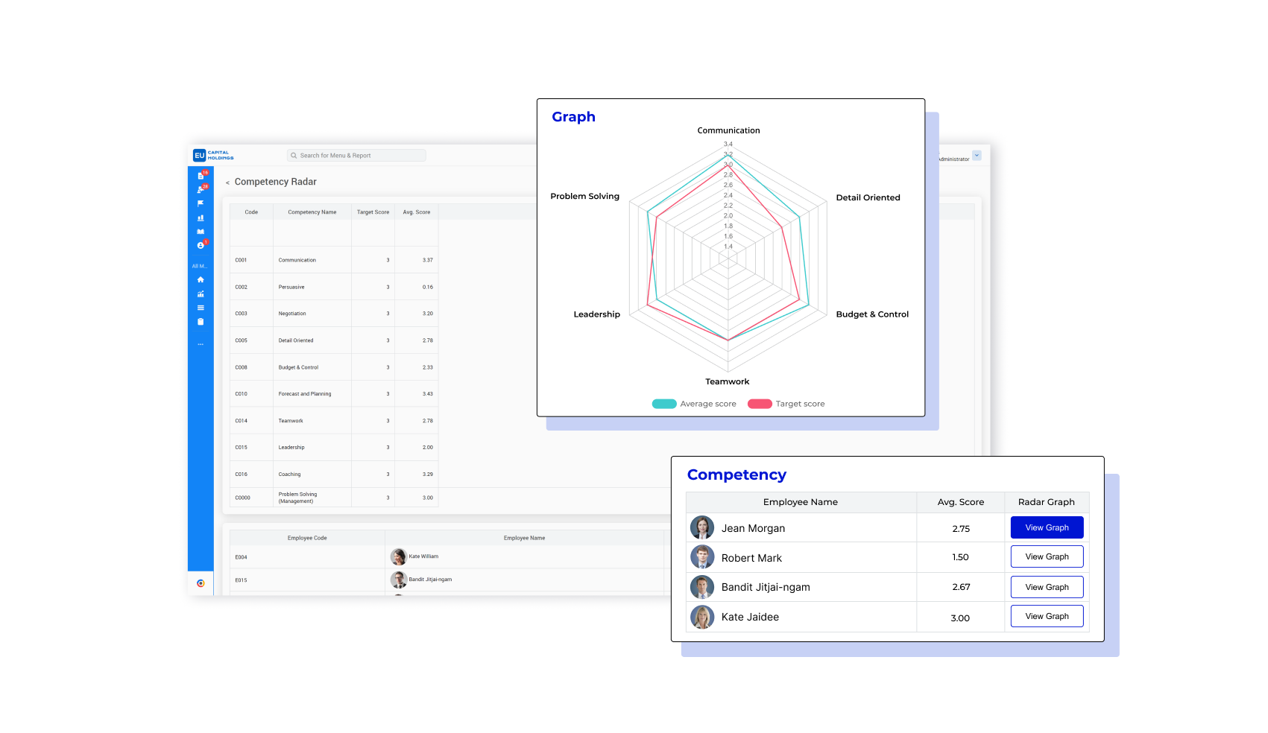This screenshot has width=1268, height=733.
Task: Open the bar chart icon in sidebar
Action: 200,218
